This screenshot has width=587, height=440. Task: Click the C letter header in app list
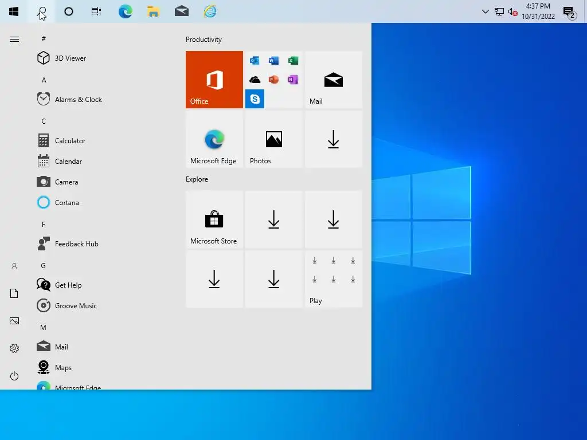[x=44, y=121]
